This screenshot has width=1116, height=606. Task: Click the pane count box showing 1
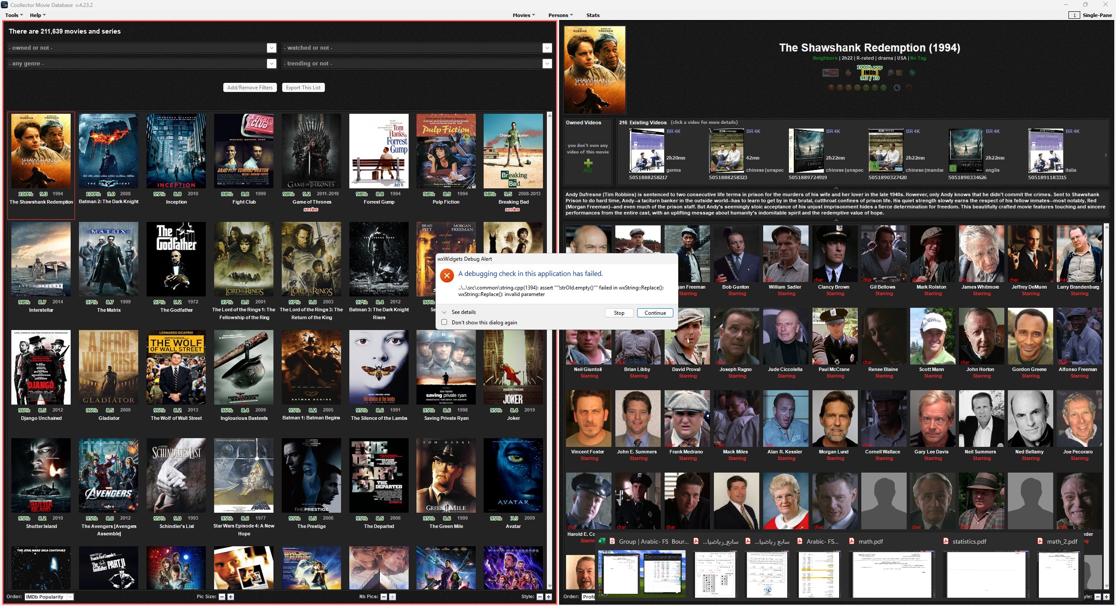pyautogui.click(x=1074, y=15)
